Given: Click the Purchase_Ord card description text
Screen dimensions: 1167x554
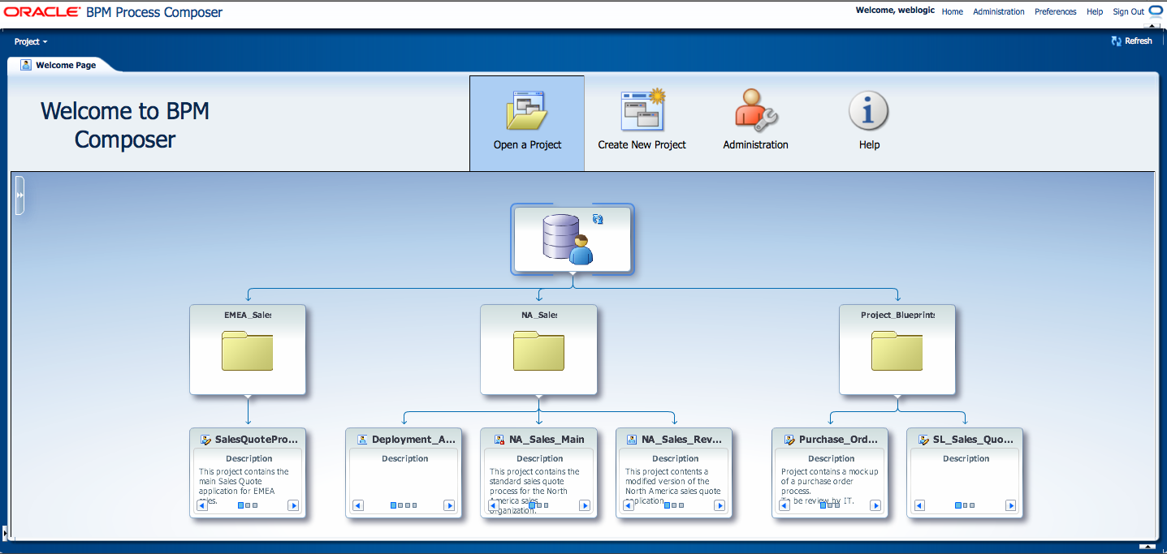Looking at the screenshot, I should [830, 486].
